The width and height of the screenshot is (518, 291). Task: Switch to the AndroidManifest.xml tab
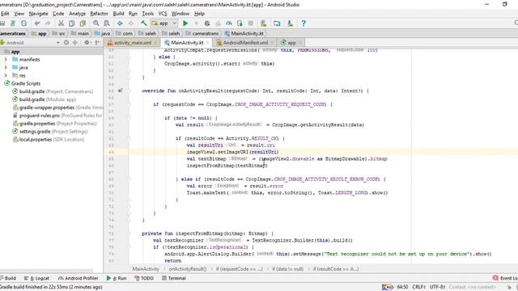(245, 43)
